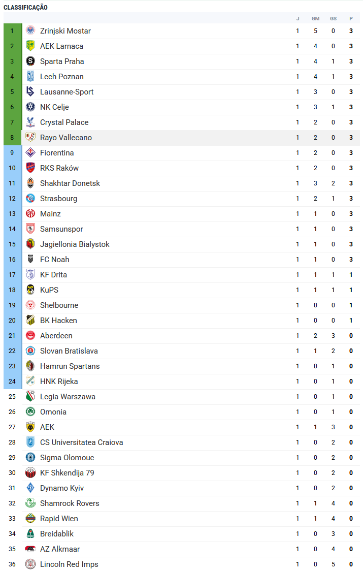This screenshot has width=363, height=572.
Task: Click the Sparta Praha club badge
Action: [30, 61]
